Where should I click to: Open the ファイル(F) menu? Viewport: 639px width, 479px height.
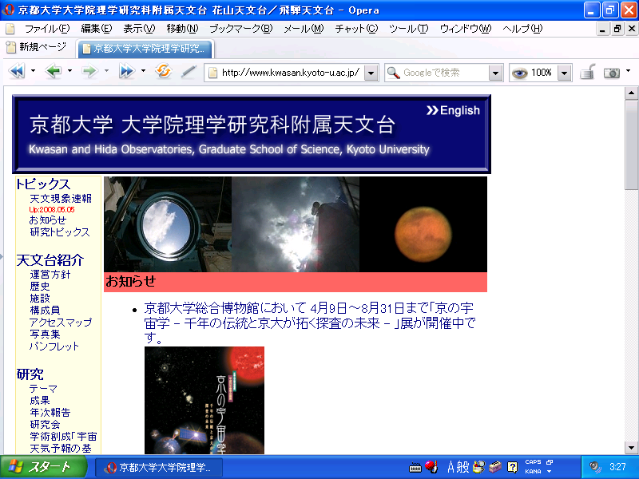(x=47, y=29)
